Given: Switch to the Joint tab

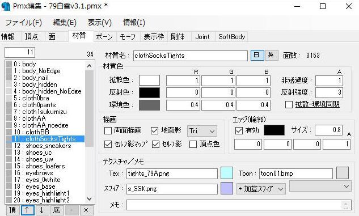Looking at the screenshot, I should 202,37.
